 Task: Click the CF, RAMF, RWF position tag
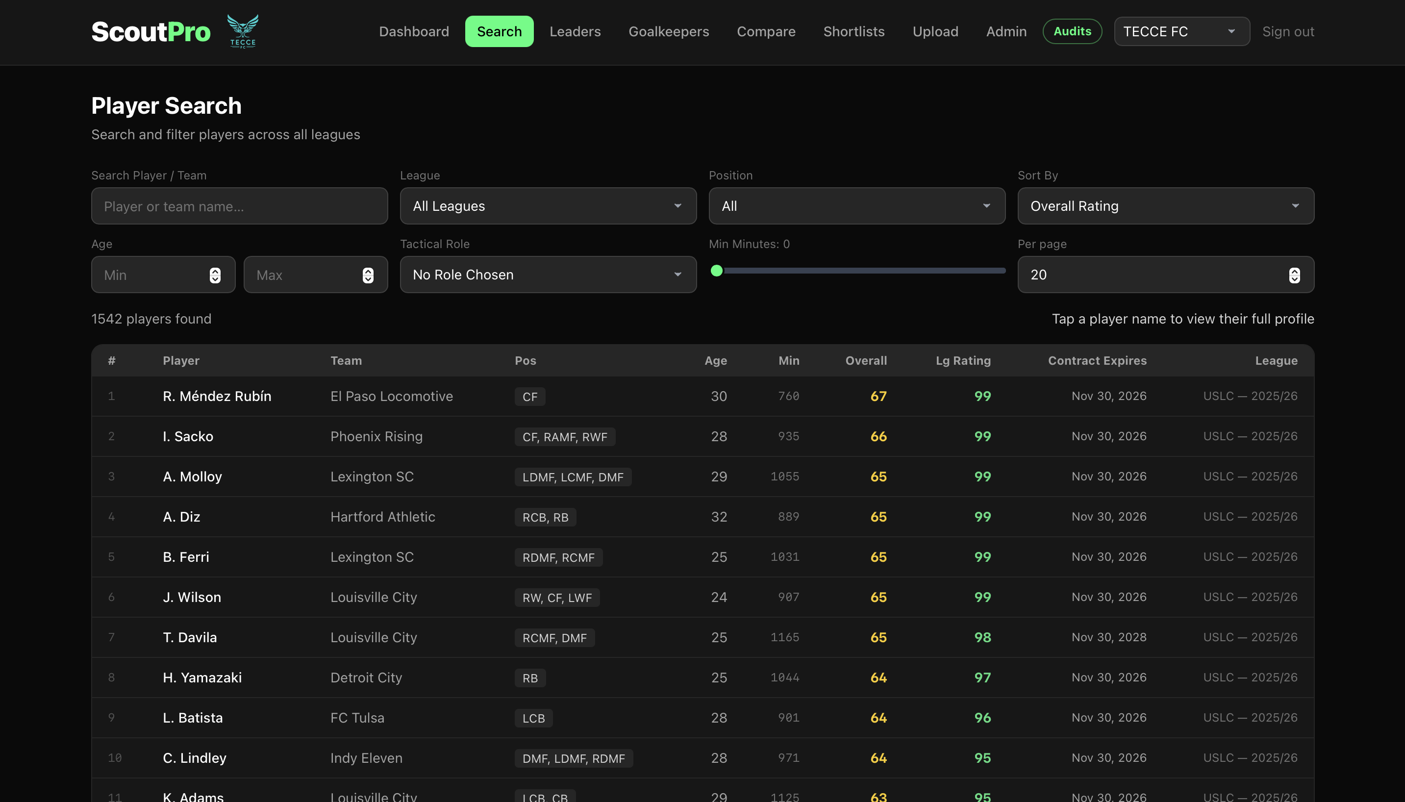pos(565,437)
